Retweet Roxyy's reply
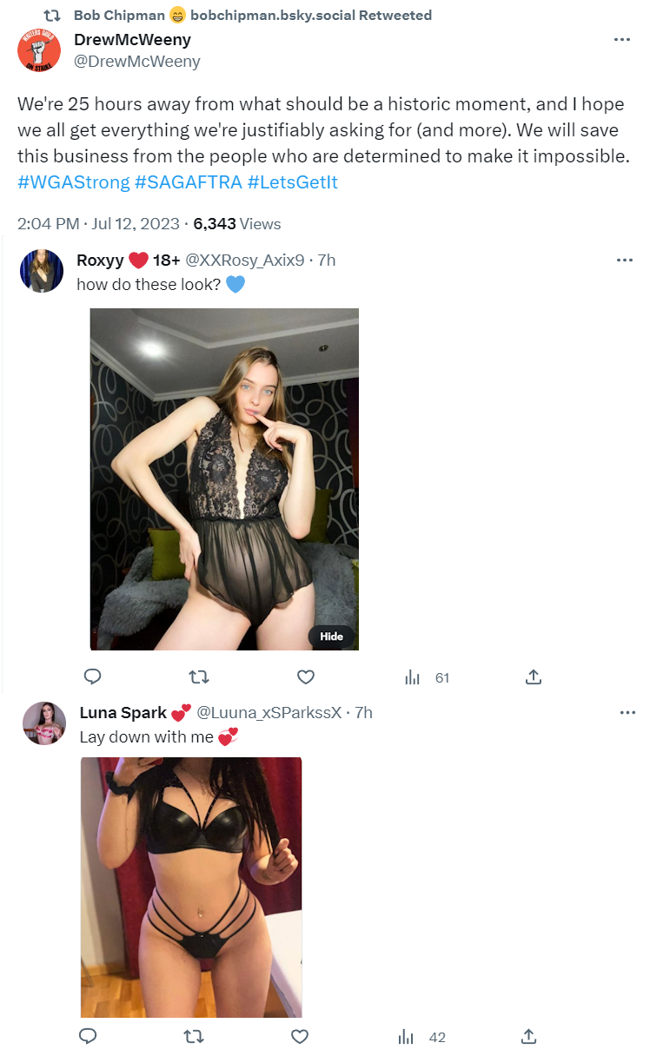Image resolution: width=650 pixels, height=1056 pixels. pyautogui.click(x=199, y=677)
